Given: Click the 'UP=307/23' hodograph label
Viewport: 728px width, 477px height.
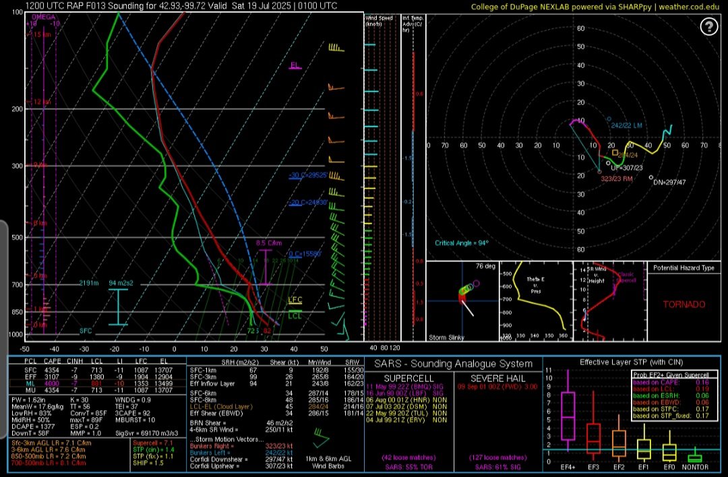Looking at the screenshot, I should pyautogui.click(x=627, y=168).
